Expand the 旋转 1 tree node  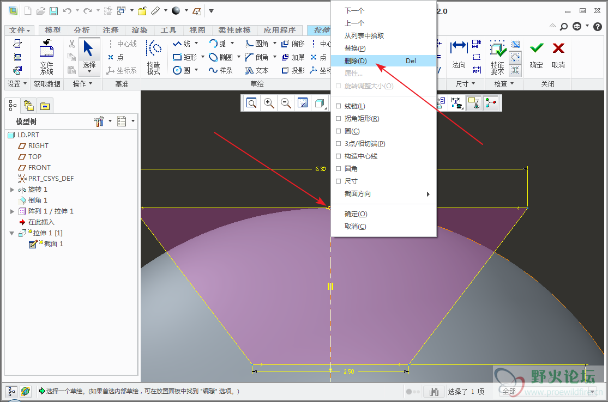coord(12,190)
